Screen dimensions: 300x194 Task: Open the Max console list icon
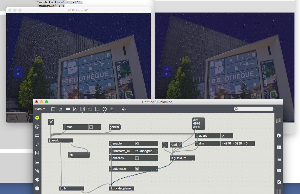pos(279,159)
